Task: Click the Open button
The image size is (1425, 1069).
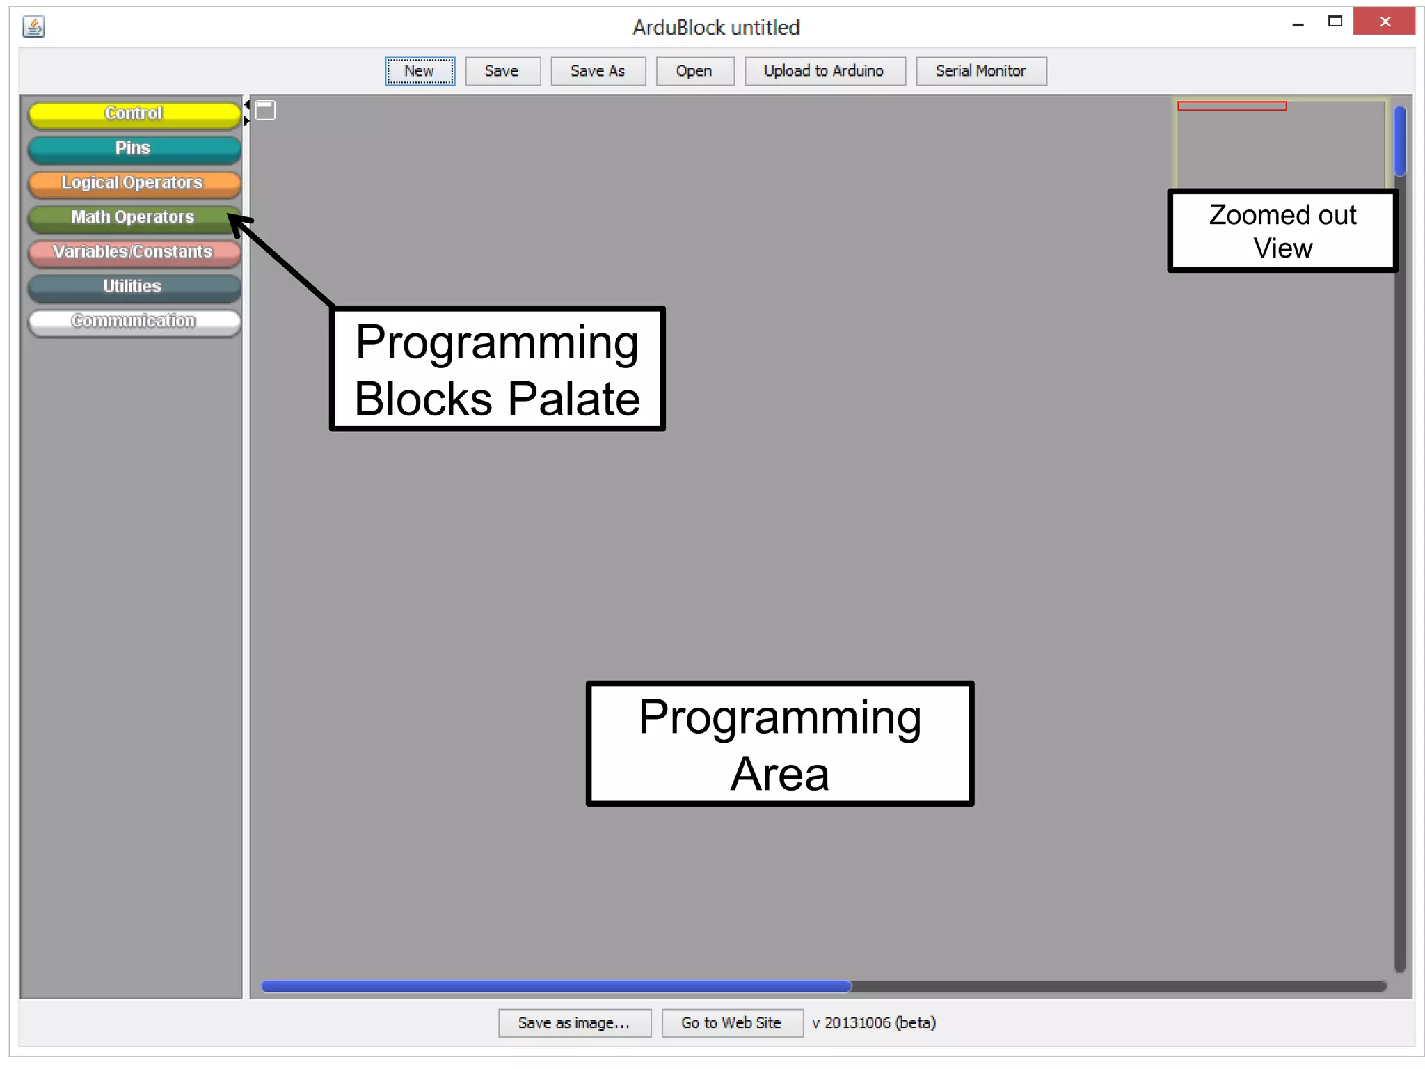Action: [694, 71]
